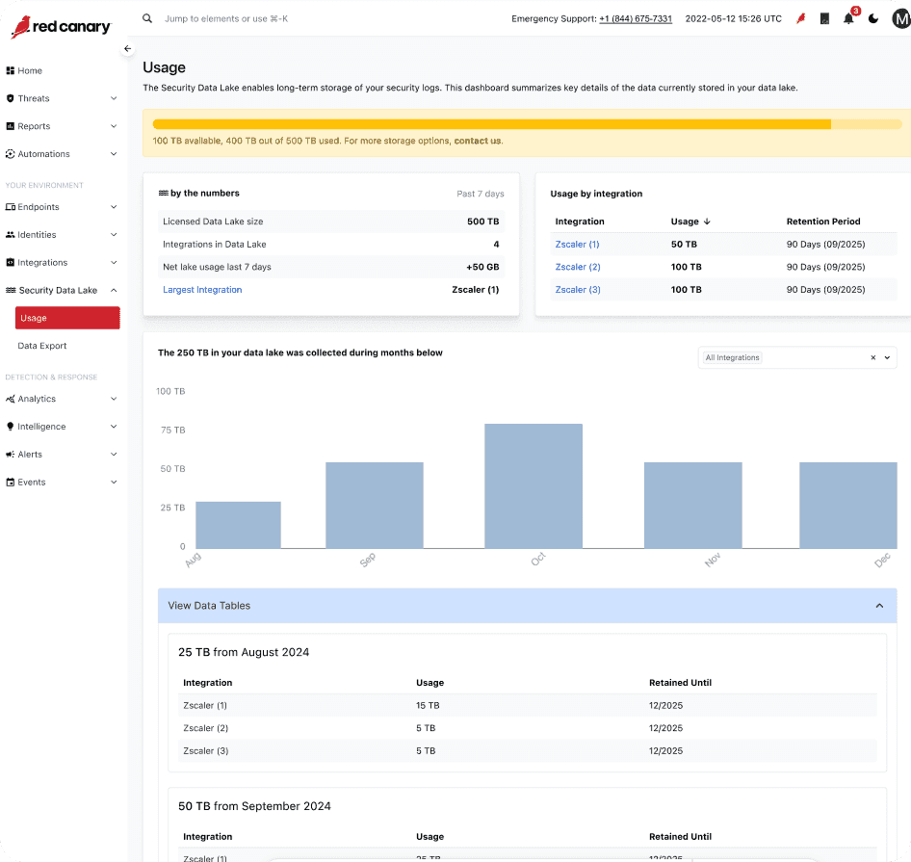
Task: Click 25 TB from August 2024 heading
Action: [244, 652]
